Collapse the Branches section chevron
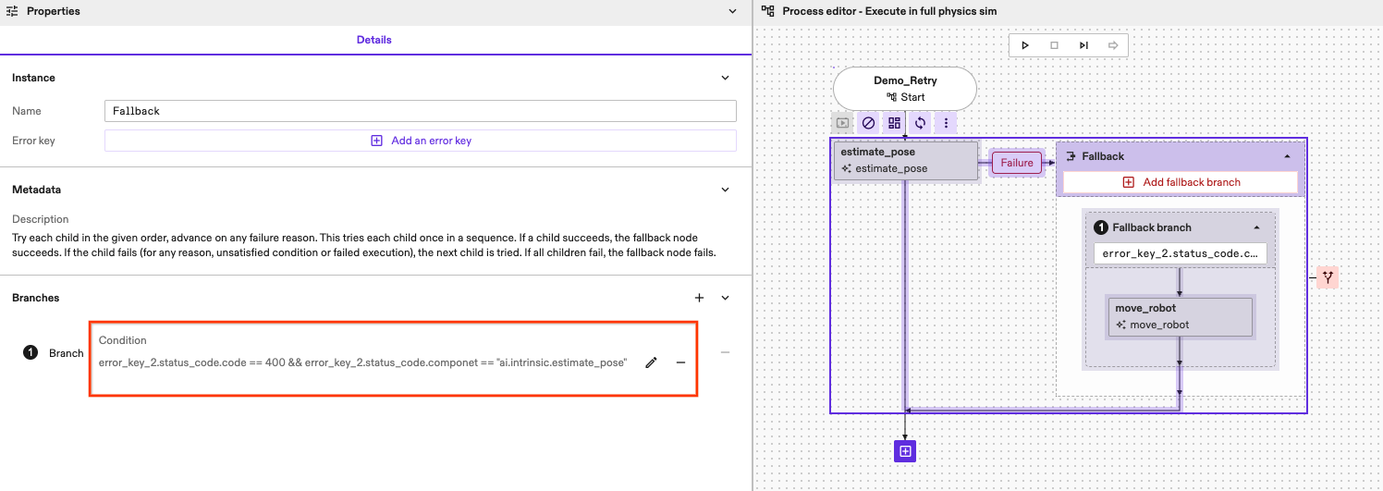This screenshot has width=1383, height=491. coord(725,298)
